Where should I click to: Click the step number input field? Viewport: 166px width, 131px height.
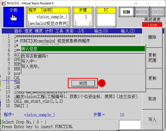click(130, 125)
